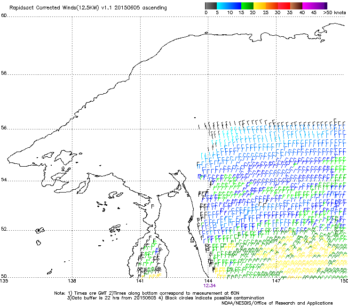Image resolution: width=348 pixels, height=306 pixels.
Task: Click longitude label 147
Action: pos(276,281)
